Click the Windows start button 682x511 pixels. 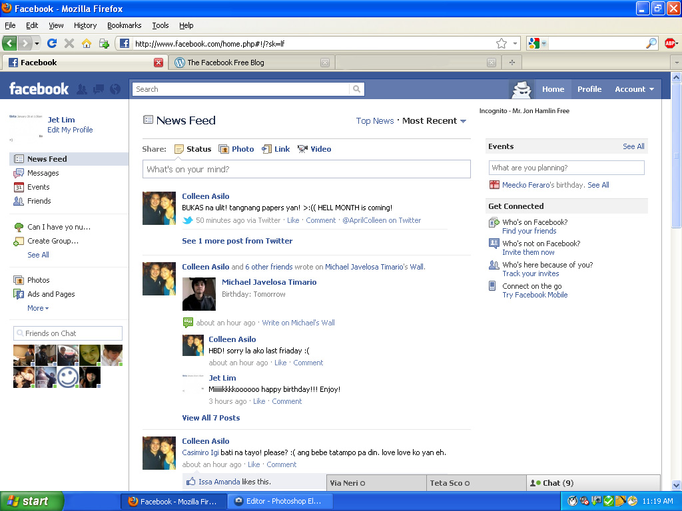31,502
